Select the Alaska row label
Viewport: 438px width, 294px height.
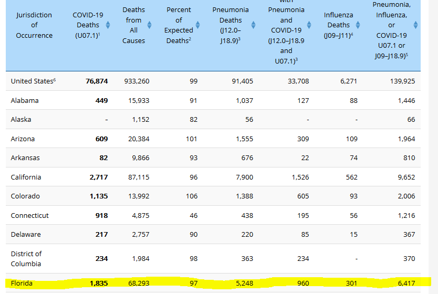21,120
